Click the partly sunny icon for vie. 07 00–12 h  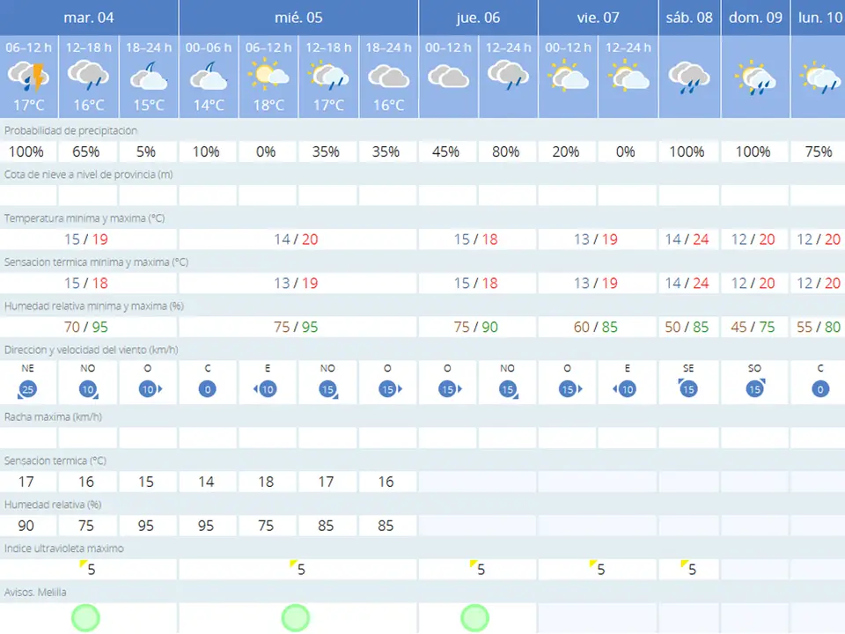click(568, 76)
